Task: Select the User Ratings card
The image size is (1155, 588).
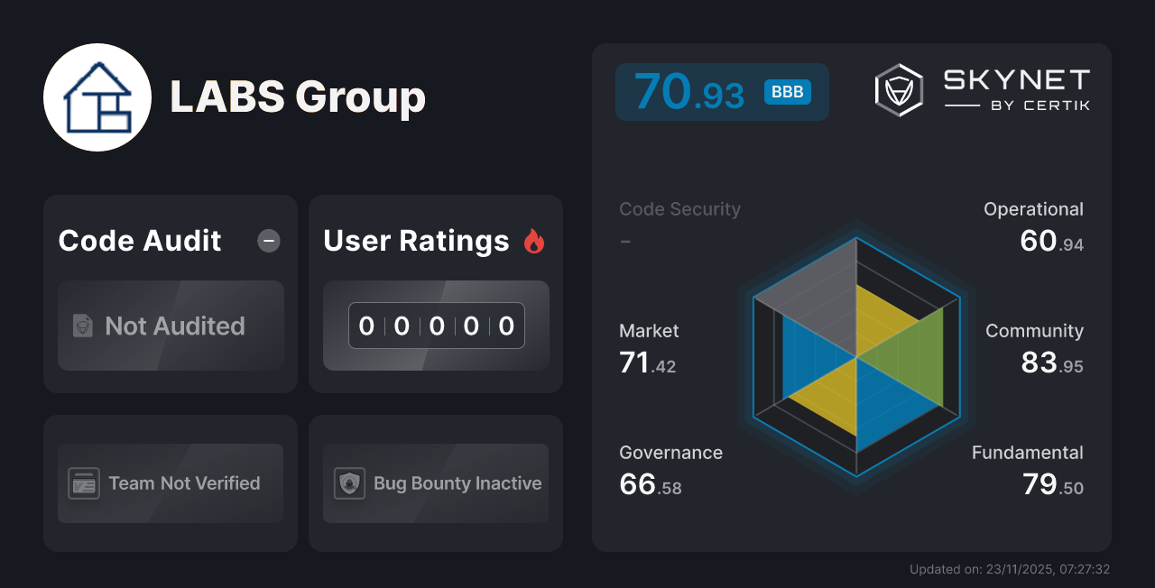Action: [435, 293]
